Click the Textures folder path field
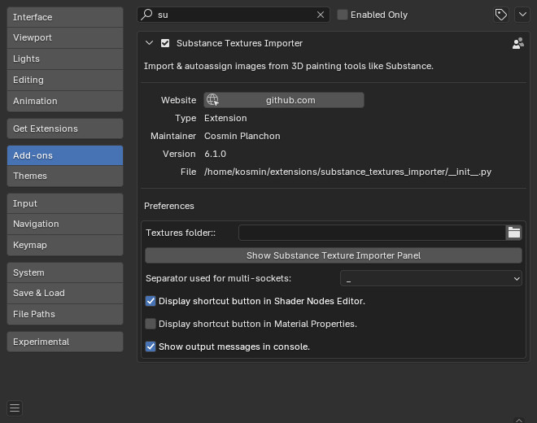The height and width of the screenshot is (423, 537). [372, 233]
